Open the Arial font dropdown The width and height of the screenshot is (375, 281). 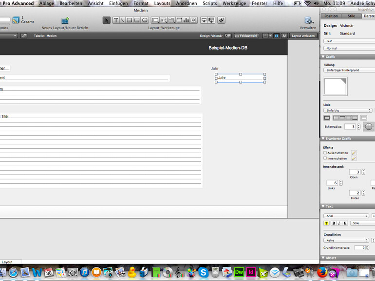coord(346,216)
